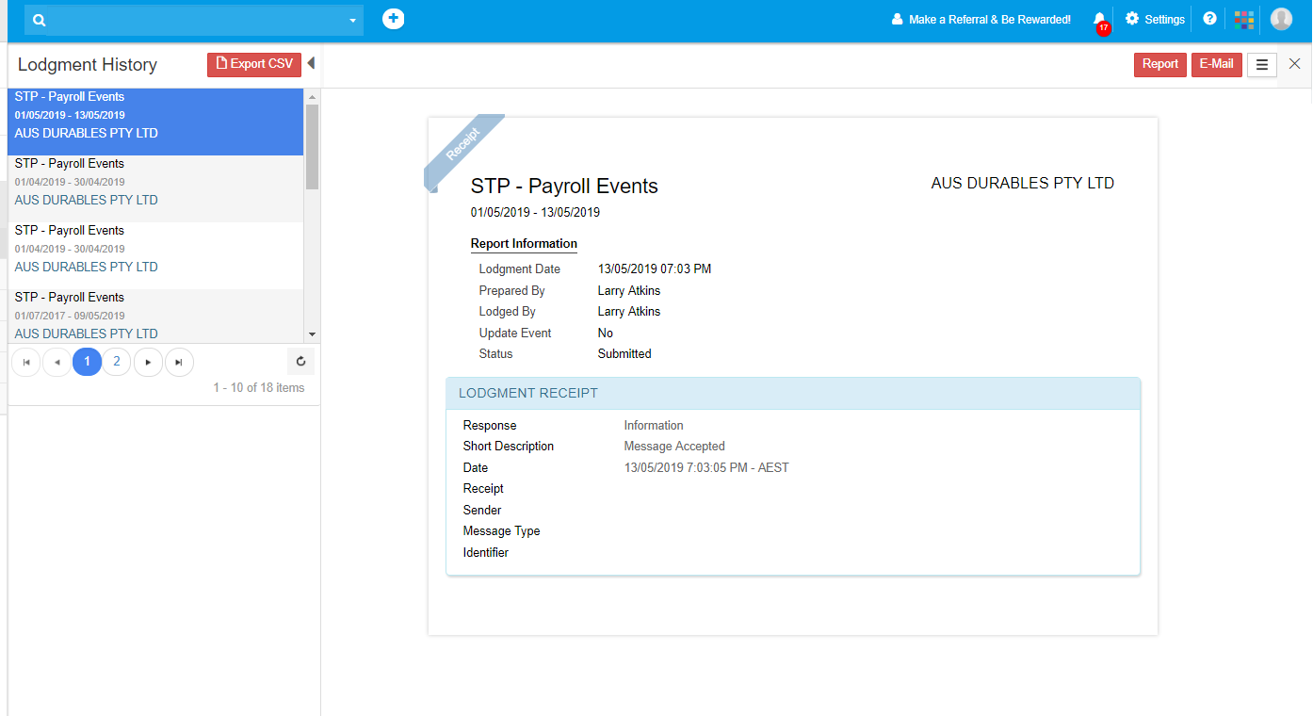This screenshot has width=1313, height=716.
Task: Open the notifications bell with 17 badge
Action: pyautogui.click(x=1099, y=20)
